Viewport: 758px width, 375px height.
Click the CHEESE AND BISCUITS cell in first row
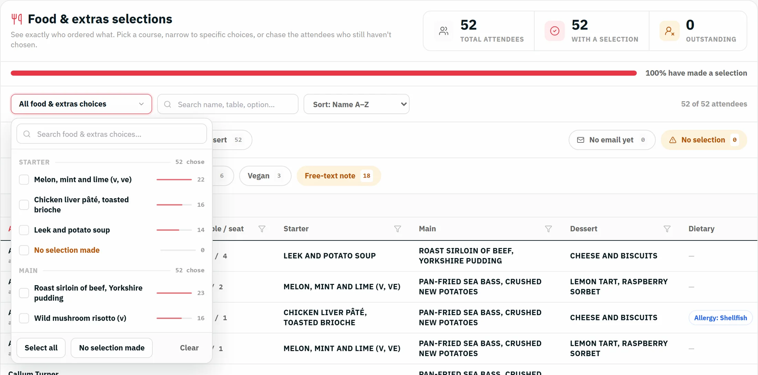tap(614, 256)
